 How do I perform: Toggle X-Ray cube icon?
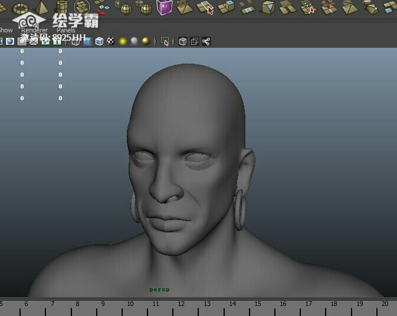(182, 41)
